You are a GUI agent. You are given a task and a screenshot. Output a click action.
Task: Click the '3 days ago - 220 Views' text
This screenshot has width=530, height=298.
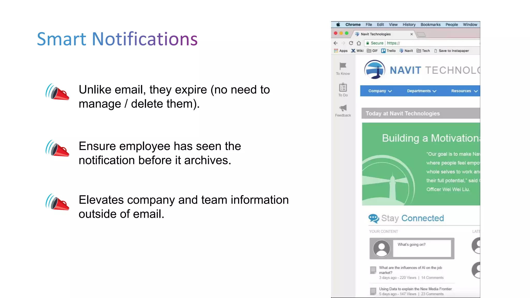(x=397, y=278)
